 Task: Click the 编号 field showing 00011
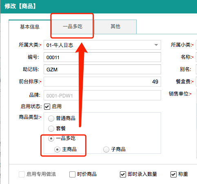tap(102, 57)
